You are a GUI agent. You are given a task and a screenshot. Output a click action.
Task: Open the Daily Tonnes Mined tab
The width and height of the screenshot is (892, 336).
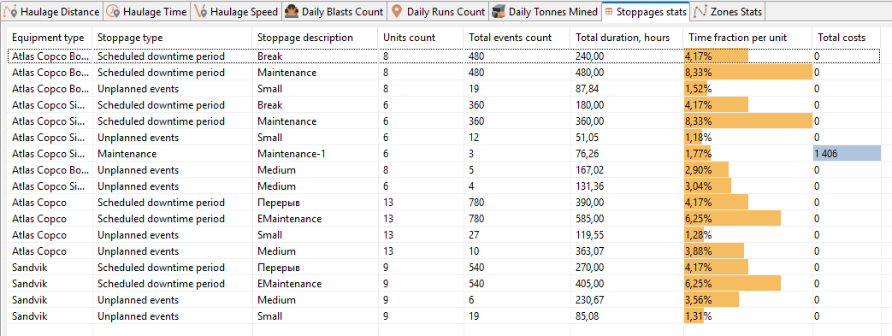click(545, 11)
